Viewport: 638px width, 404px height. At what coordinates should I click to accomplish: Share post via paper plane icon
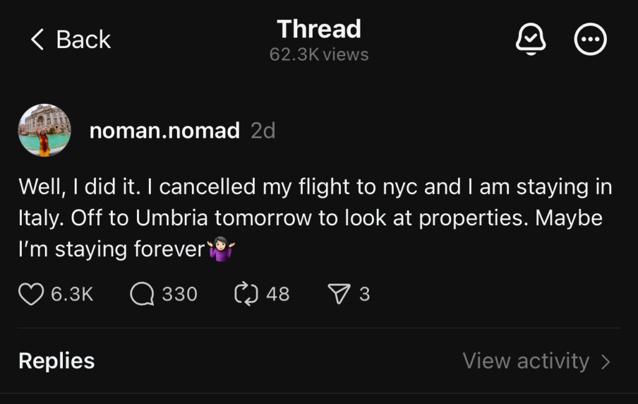[x=339, y=294]
